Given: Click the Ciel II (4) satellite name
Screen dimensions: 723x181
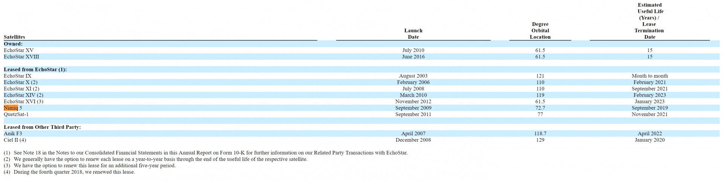Looking at the screenshot, I should coord(15,140).
